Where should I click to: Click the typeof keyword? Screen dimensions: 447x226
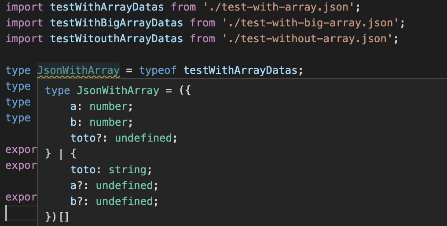click(158, 70)
